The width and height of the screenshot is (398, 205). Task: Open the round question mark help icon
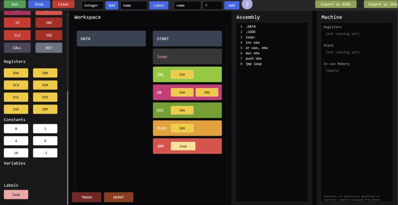pyautogui.click(x=247, y=4)
